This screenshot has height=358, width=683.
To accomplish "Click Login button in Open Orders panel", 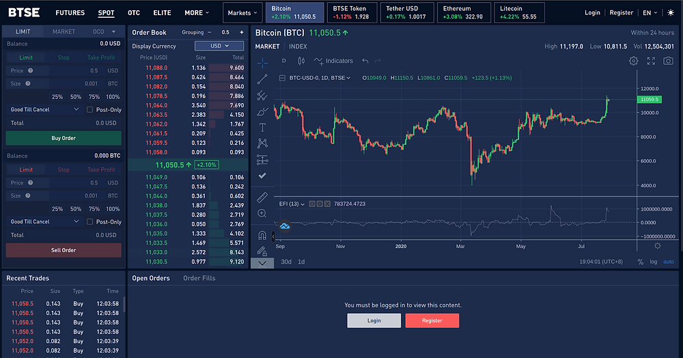I will [x=374, y=320].
